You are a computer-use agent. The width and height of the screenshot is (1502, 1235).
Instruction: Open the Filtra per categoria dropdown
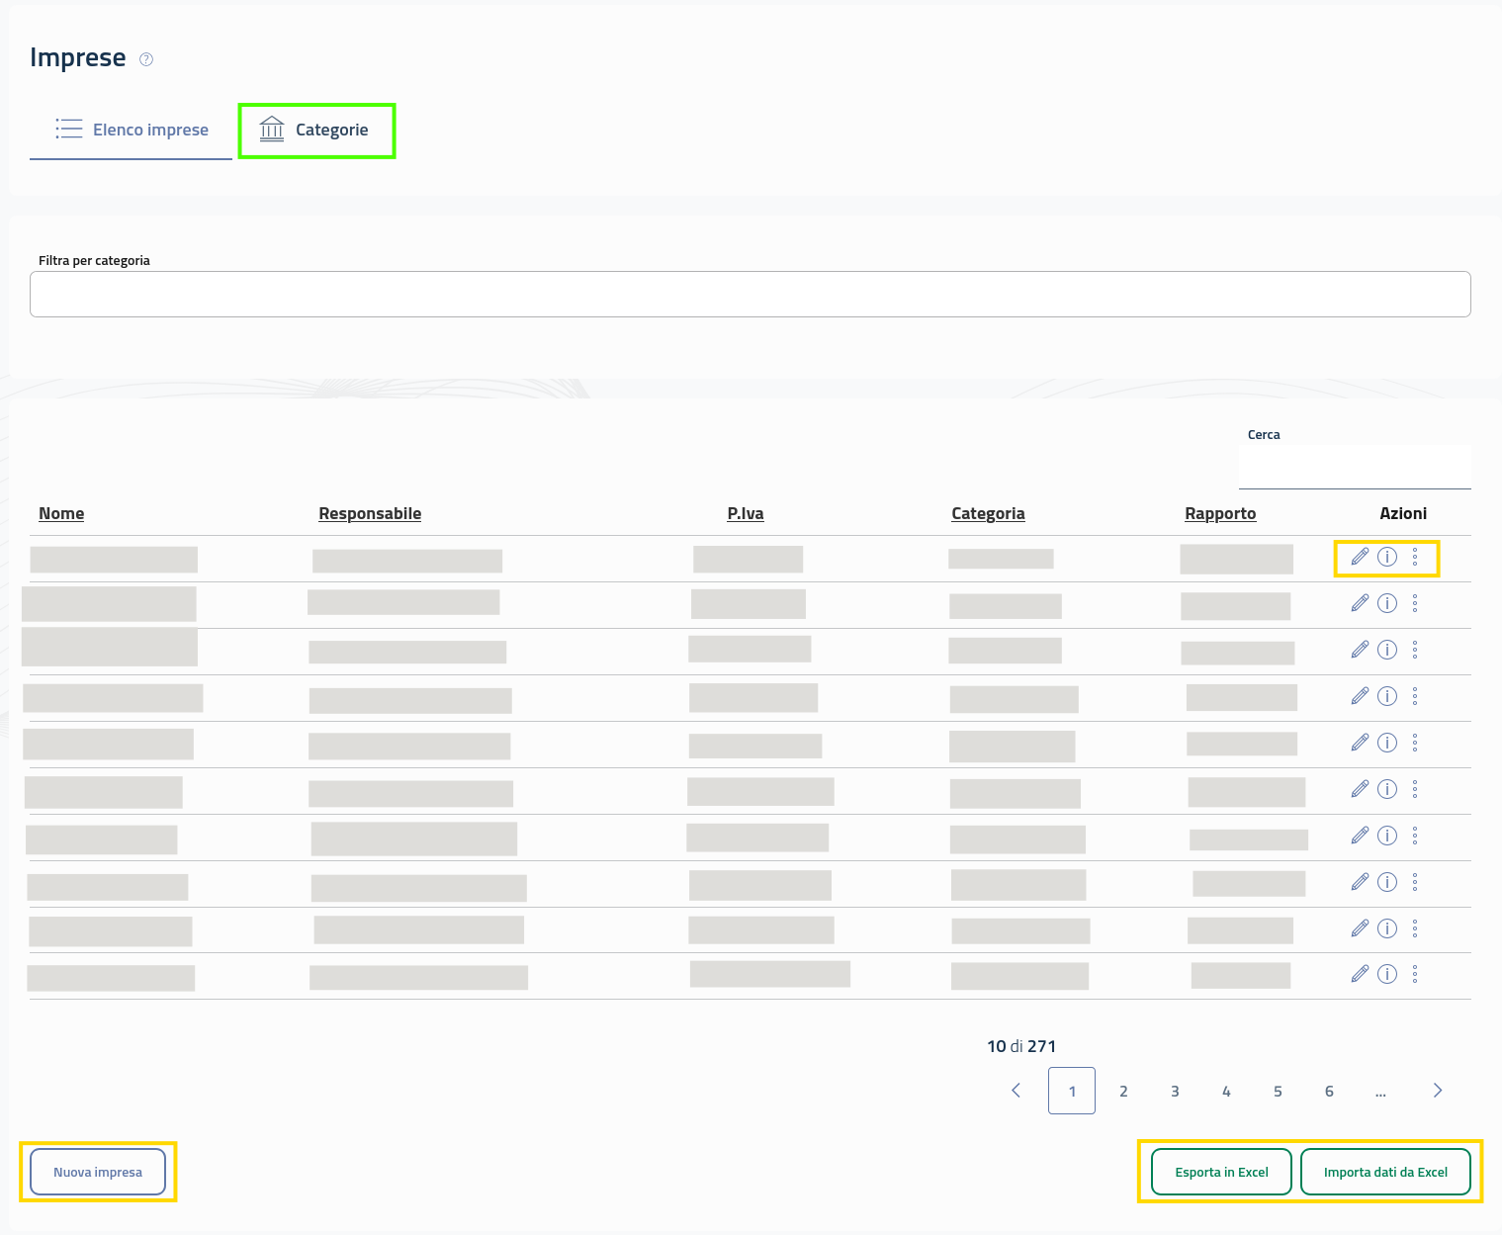click(x=750, y=295)
